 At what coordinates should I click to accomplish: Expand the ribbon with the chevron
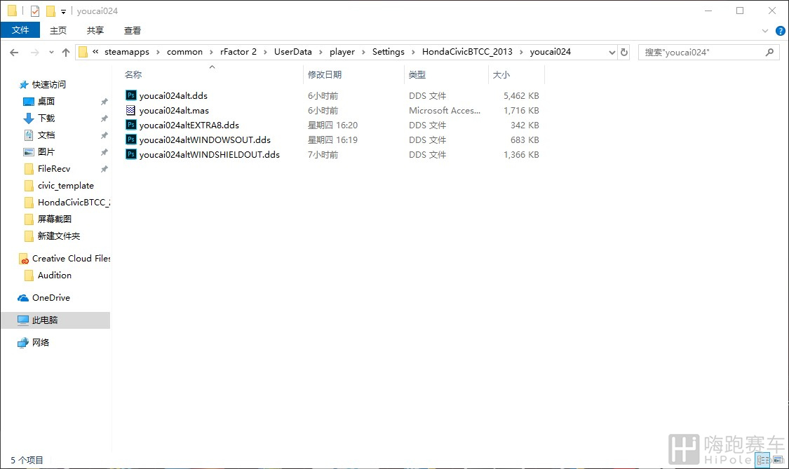pos(765,31)
